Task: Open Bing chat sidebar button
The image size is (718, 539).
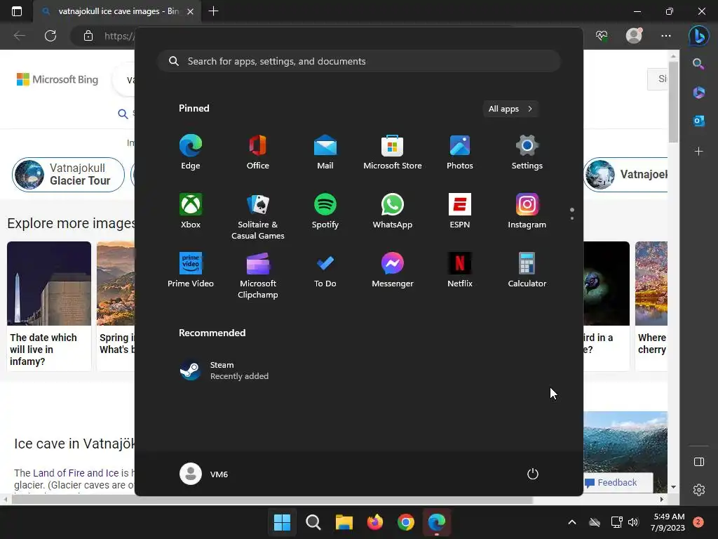Action: click(x=699, y=36)
